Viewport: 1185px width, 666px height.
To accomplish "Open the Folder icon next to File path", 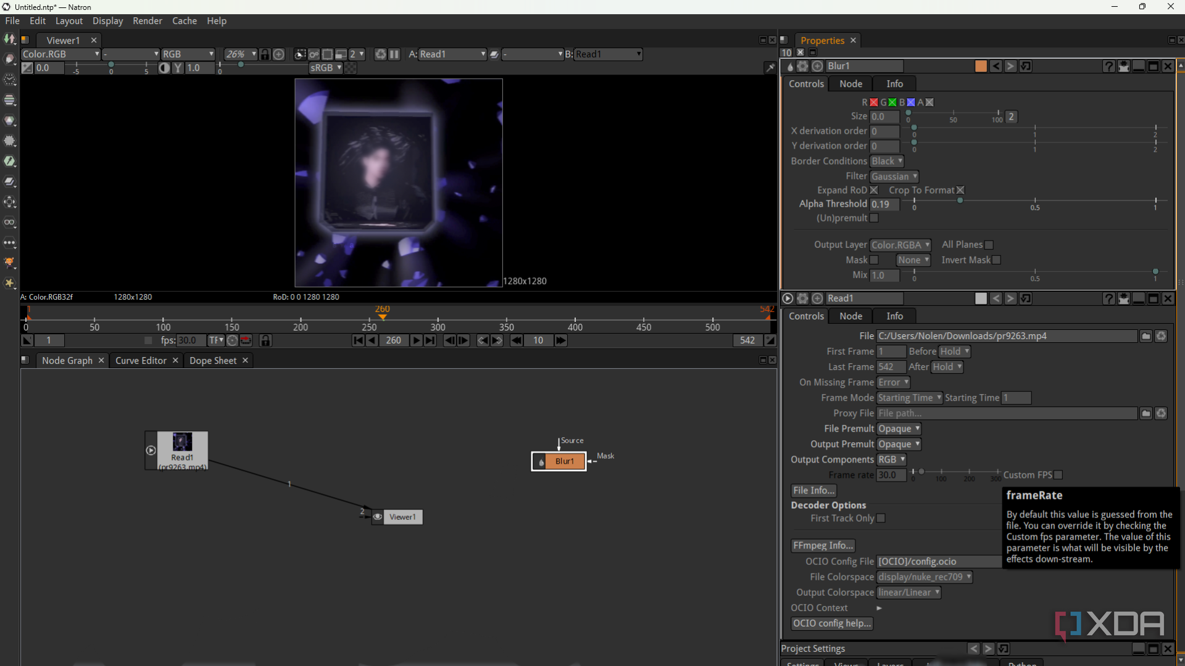I will [1146, 336].
